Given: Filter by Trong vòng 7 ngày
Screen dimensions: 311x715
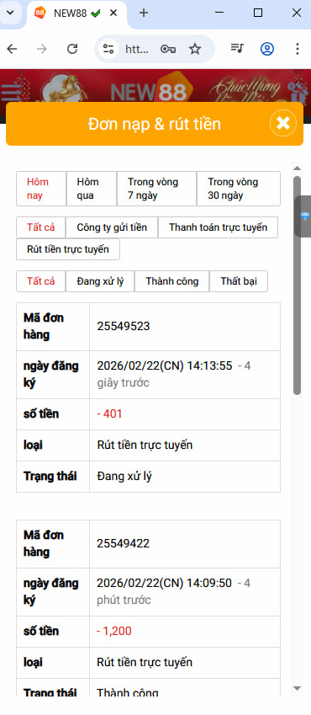Looking at the screenshot, I should (156, 189).
